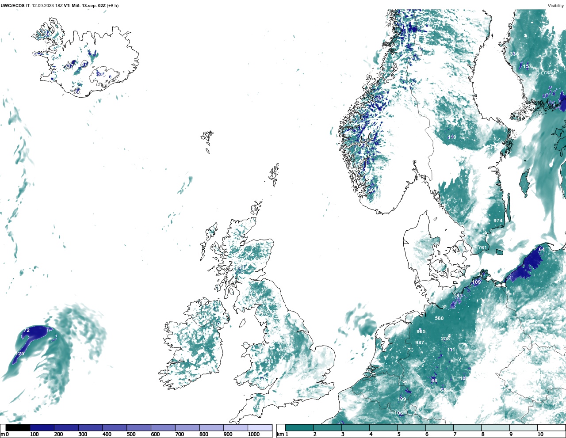Click the 600–700 m legend swatch

(163, 428)
